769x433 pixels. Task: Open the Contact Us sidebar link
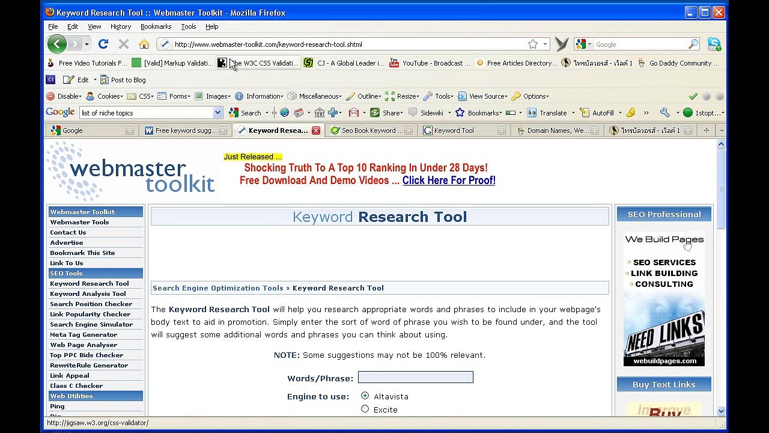pos(68,232)
